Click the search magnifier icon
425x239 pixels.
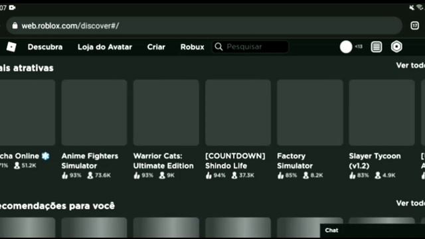click(218, 46)
